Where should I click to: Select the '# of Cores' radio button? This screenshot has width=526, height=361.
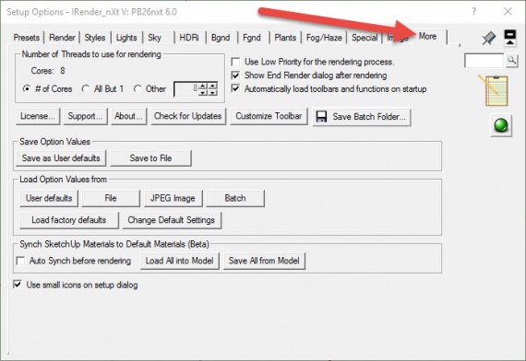26,88
